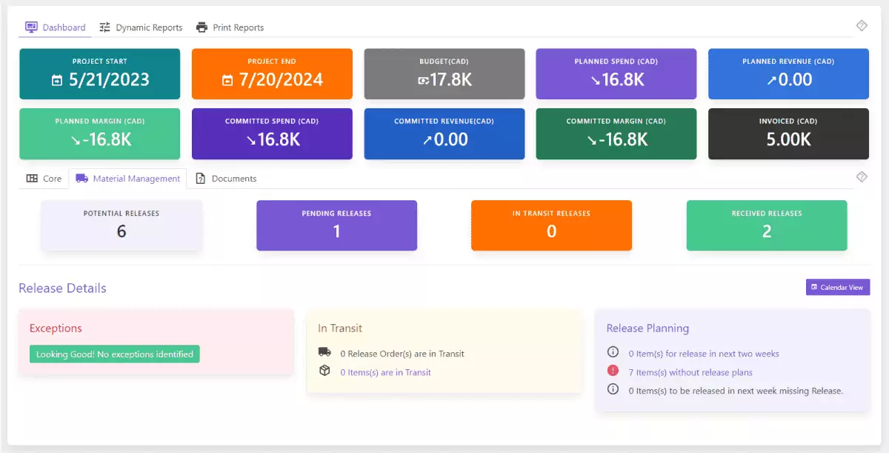Screen dimensions: 889x453
Task: Click 0 Release Order(s) are in Transit text
Action: click(402, 354)
